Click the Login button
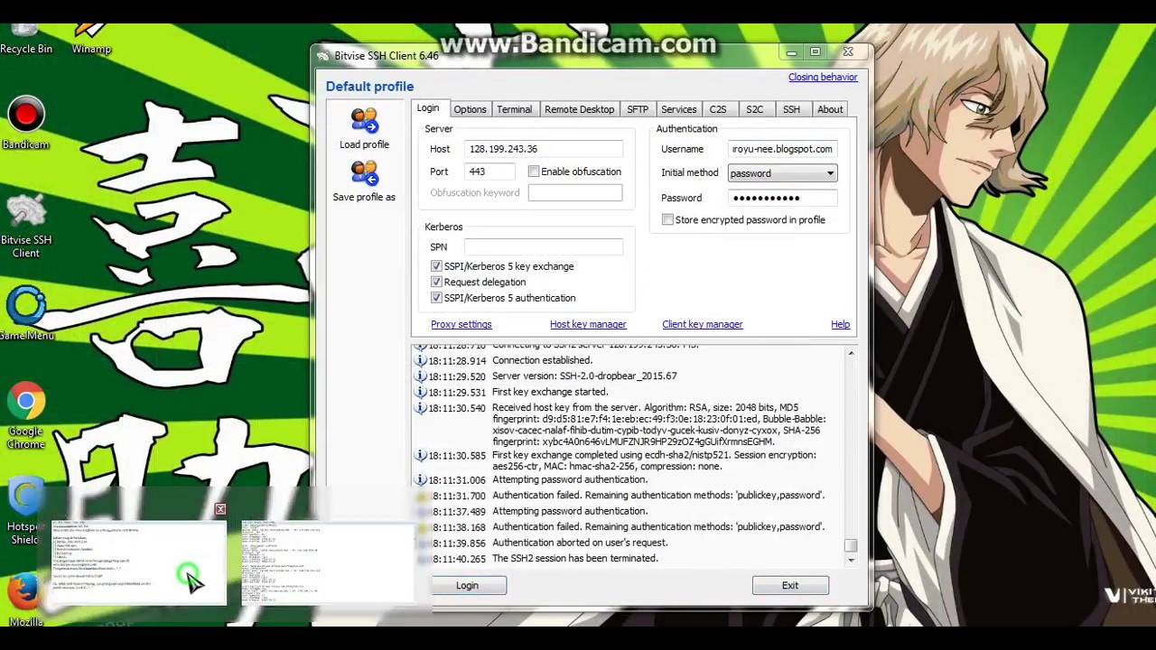The height and width of the screenshot is (650, 1156). [x=467, y=586]
